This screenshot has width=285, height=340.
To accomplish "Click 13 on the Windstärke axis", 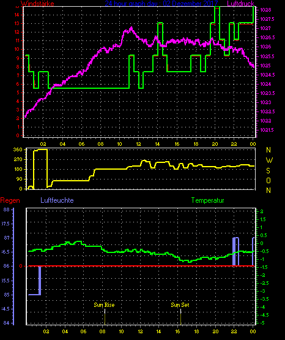I will pos(17,23).
